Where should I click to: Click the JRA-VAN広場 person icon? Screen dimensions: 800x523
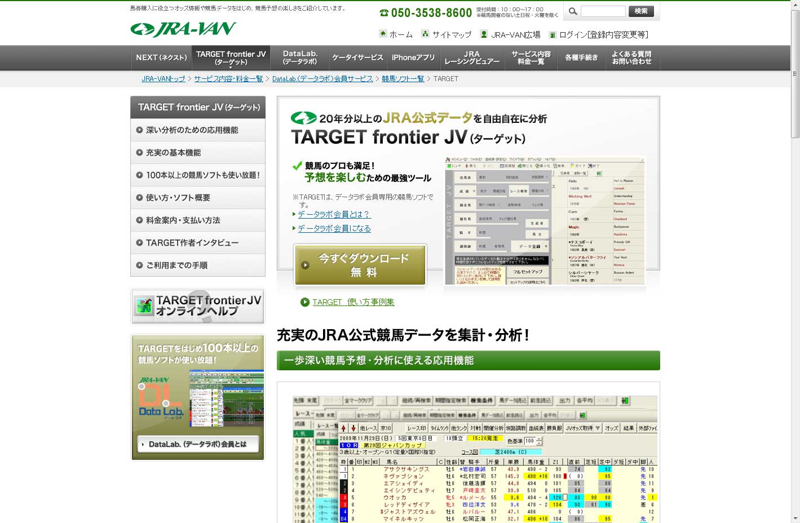pos(484,34)
